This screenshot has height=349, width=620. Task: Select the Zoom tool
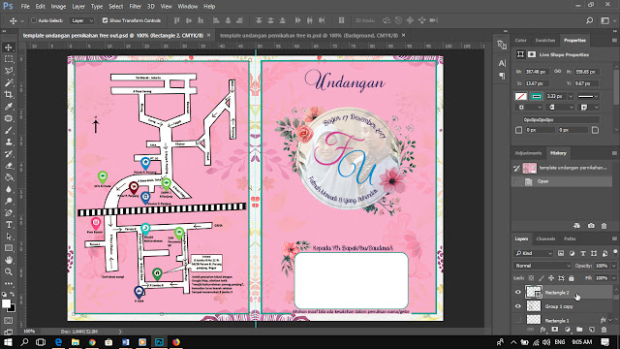(x=9, y=271)
